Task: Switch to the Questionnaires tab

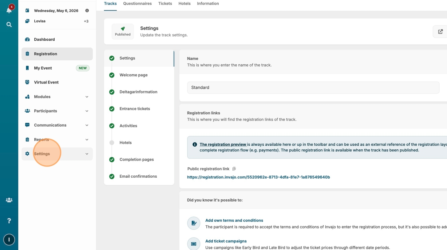Action: (x=137, y=4)
